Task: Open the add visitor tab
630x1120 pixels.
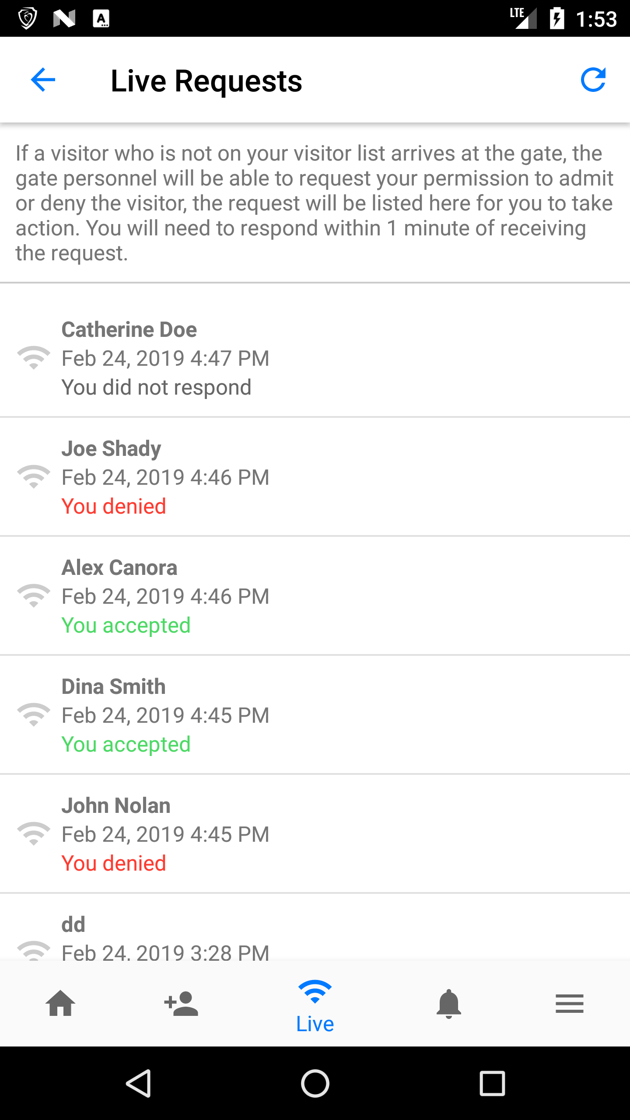Action: pos(181,1003)
